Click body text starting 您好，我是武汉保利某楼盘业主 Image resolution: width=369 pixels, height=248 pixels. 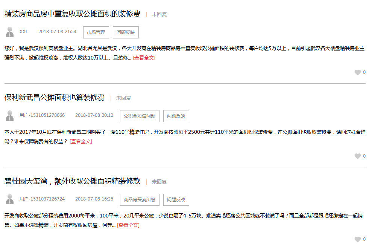pos(184,53)
